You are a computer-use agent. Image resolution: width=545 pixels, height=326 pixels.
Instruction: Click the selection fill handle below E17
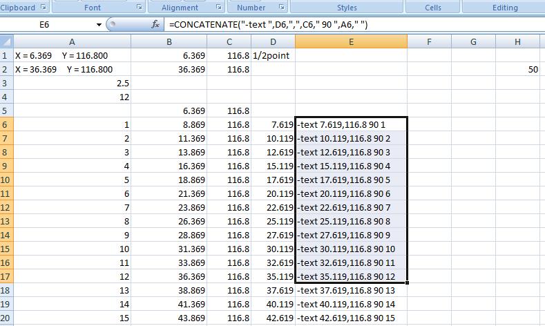tap(407, 282)
